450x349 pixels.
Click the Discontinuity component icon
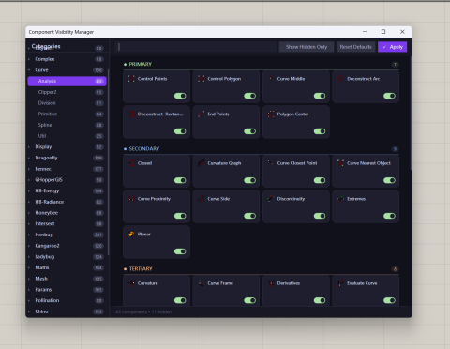pos(271,199)
